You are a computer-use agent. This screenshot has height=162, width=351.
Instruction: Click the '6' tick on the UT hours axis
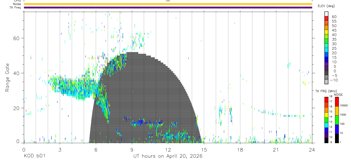tap(96, 149)
